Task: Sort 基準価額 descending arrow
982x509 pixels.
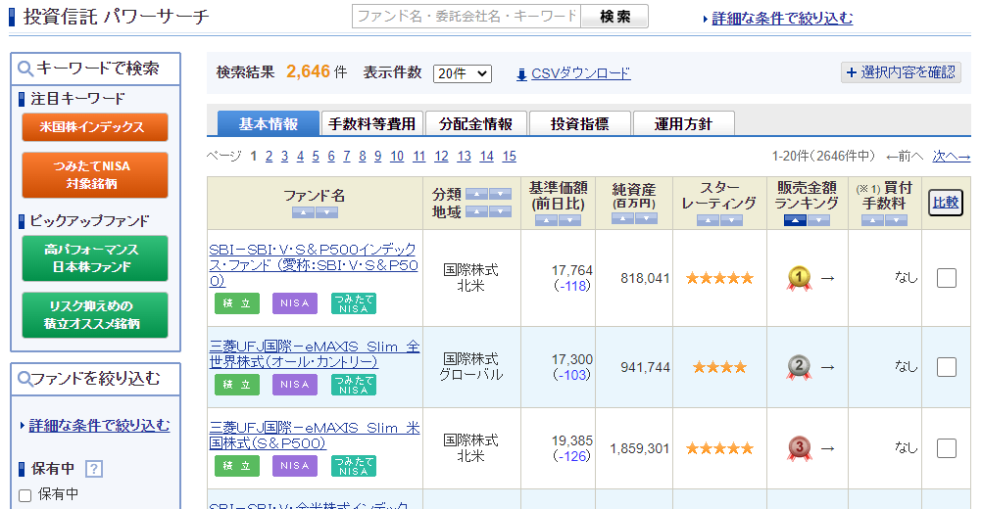Action: pos(570,220)
